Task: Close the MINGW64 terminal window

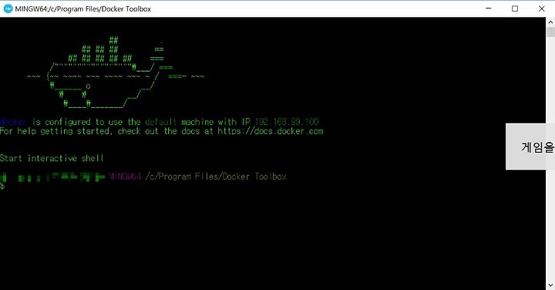Action: 542,8
